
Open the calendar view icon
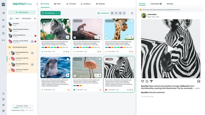coord(112,13)
